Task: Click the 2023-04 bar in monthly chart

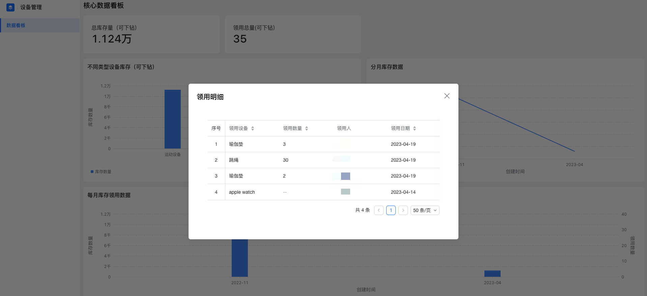Action: pos(493,273)
